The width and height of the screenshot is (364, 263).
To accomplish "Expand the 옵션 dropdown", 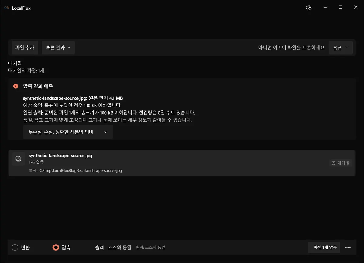I will tap(341, 48).
